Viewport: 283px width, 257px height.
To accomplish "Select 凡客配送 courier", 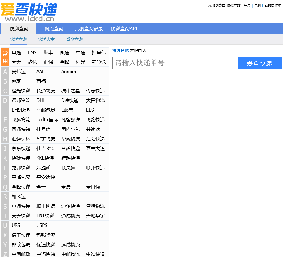I will (71, 120).
